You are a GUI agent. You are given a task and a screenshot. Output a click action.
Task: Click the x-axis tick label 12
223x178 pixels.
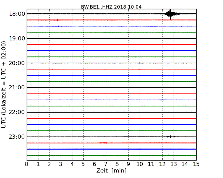(162, 164)
